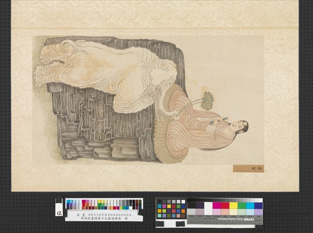Click the narrow color strip above catalog number
313x233 pixels.
[103, 204]
